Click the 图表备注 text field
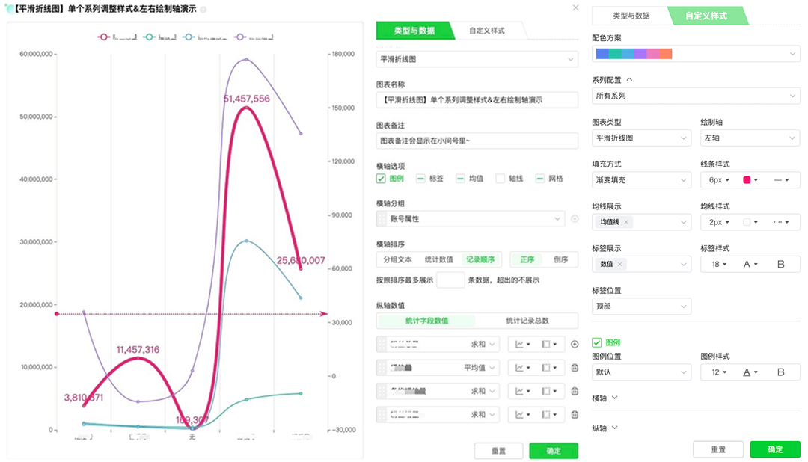The image size is (808, 462). [477, 141]
